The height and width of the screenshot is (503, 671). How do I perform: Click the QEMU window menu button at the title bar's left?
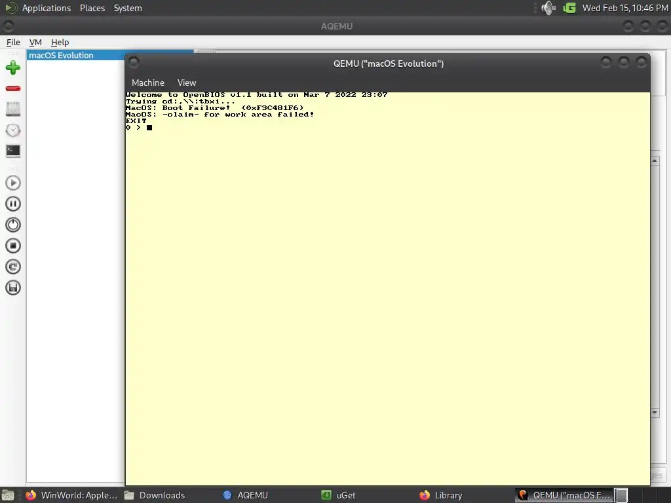[134, 62]
